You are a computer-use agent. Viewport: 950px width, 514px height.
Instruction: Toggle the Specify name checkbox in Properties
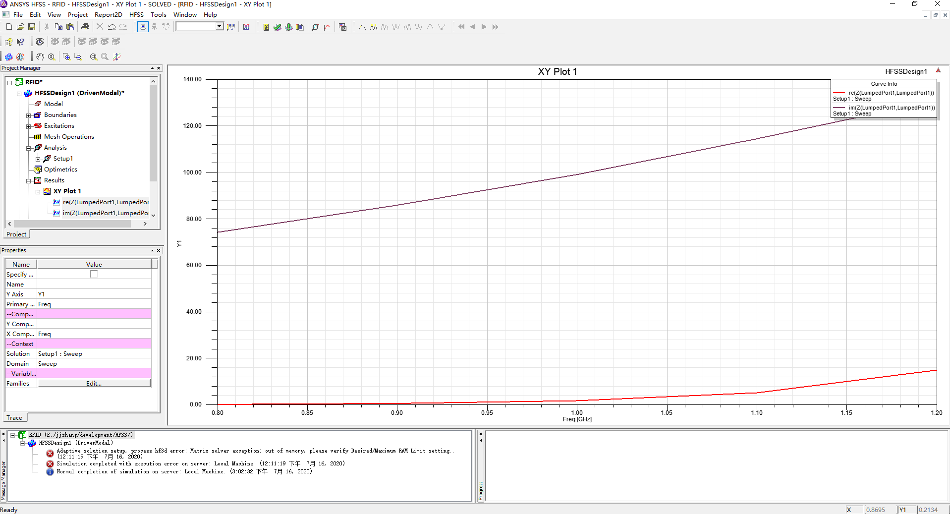pyautogui.click(x=94, y=274)
